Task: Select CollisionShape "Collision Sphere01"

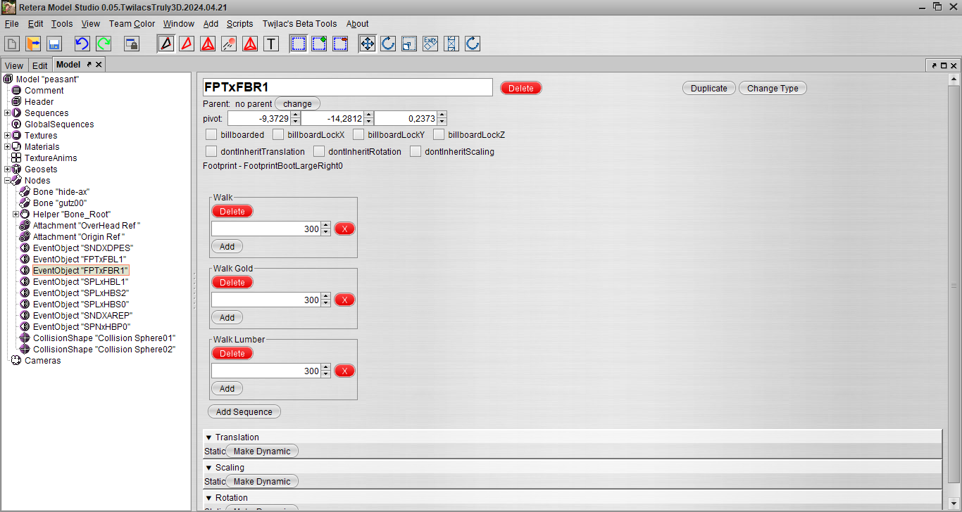Action: (x=104, y=338)
